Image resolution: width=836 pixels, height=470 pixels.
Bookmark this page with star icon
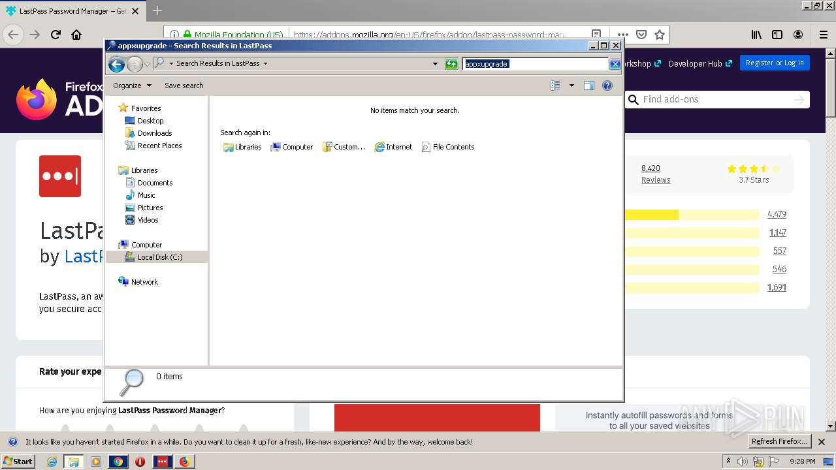[x=660, y=35]
